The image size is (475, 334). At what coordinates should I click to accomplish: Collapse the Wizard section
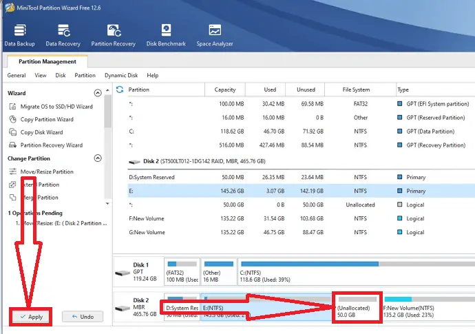[x=98, y=93]
